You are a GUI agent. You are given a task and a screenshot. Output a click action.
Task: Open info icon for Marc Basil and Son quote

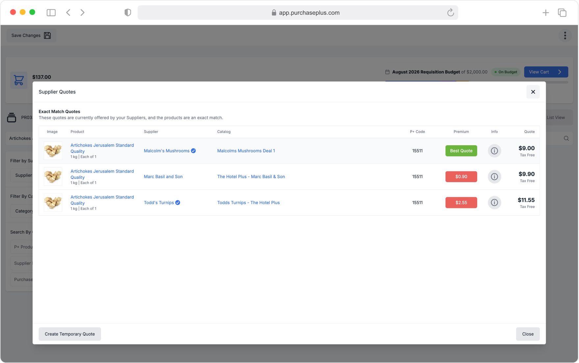click(494, 177)
